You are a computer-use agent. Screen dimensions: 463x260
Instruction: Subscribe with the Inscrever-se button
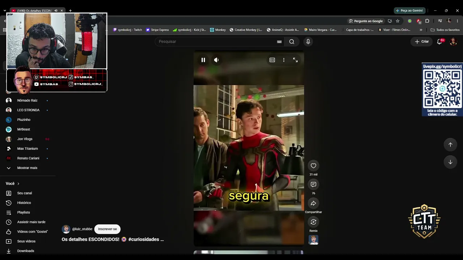coord(107,229)
